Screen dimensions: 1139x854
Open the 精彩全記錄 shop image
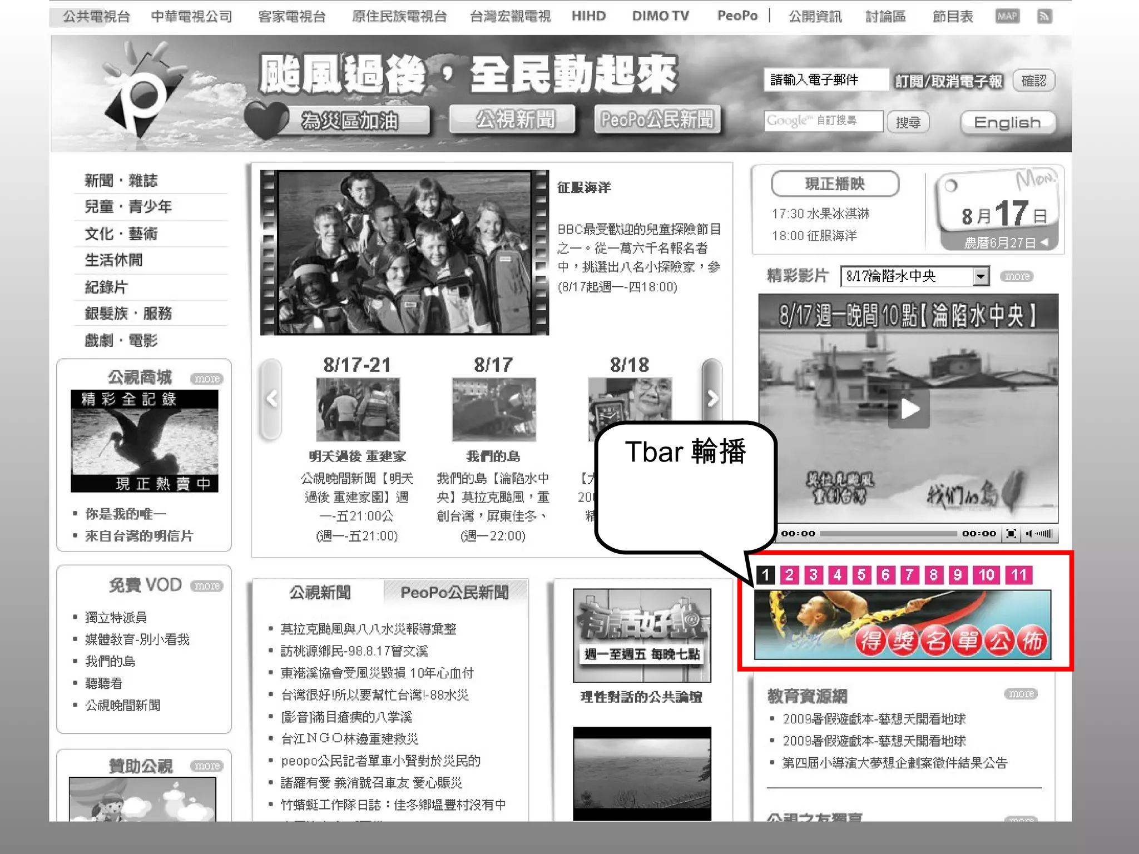point(145,441)
